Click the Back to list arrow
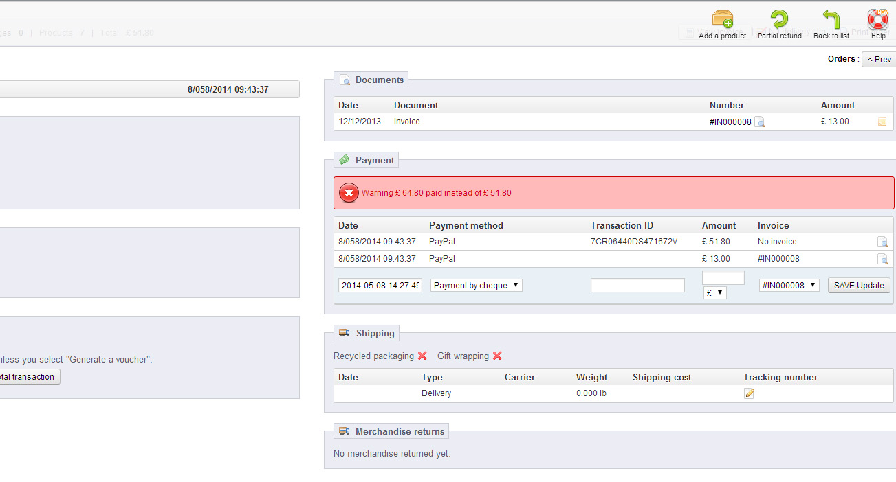This screenshot has width=896, height=482. click(x=831, y=19)
